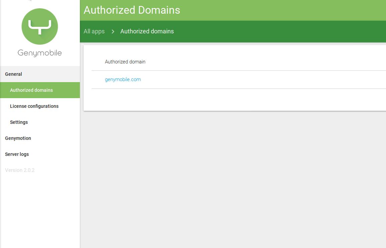Click the Authorized Domains page title
Screen dimensions: 386x248
pos(132,10)
